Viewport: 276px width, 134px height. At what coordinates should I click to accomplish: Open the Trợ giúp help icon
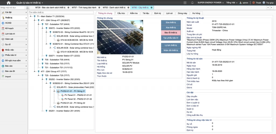pos(264,3)
